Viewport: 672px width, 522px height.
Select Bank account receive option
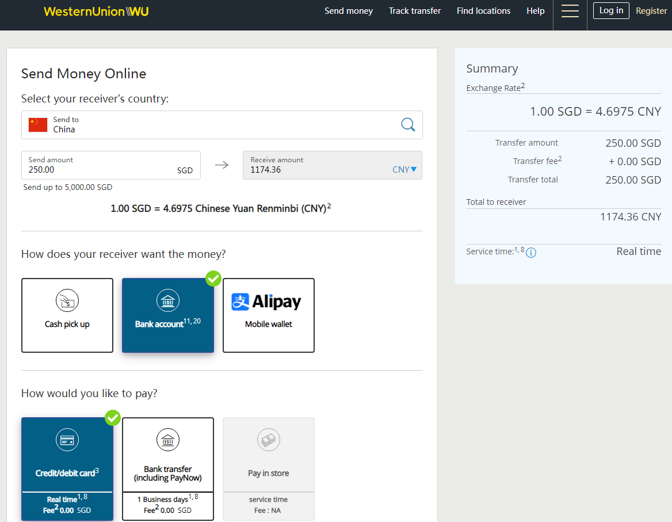click(x=167, y=315)
